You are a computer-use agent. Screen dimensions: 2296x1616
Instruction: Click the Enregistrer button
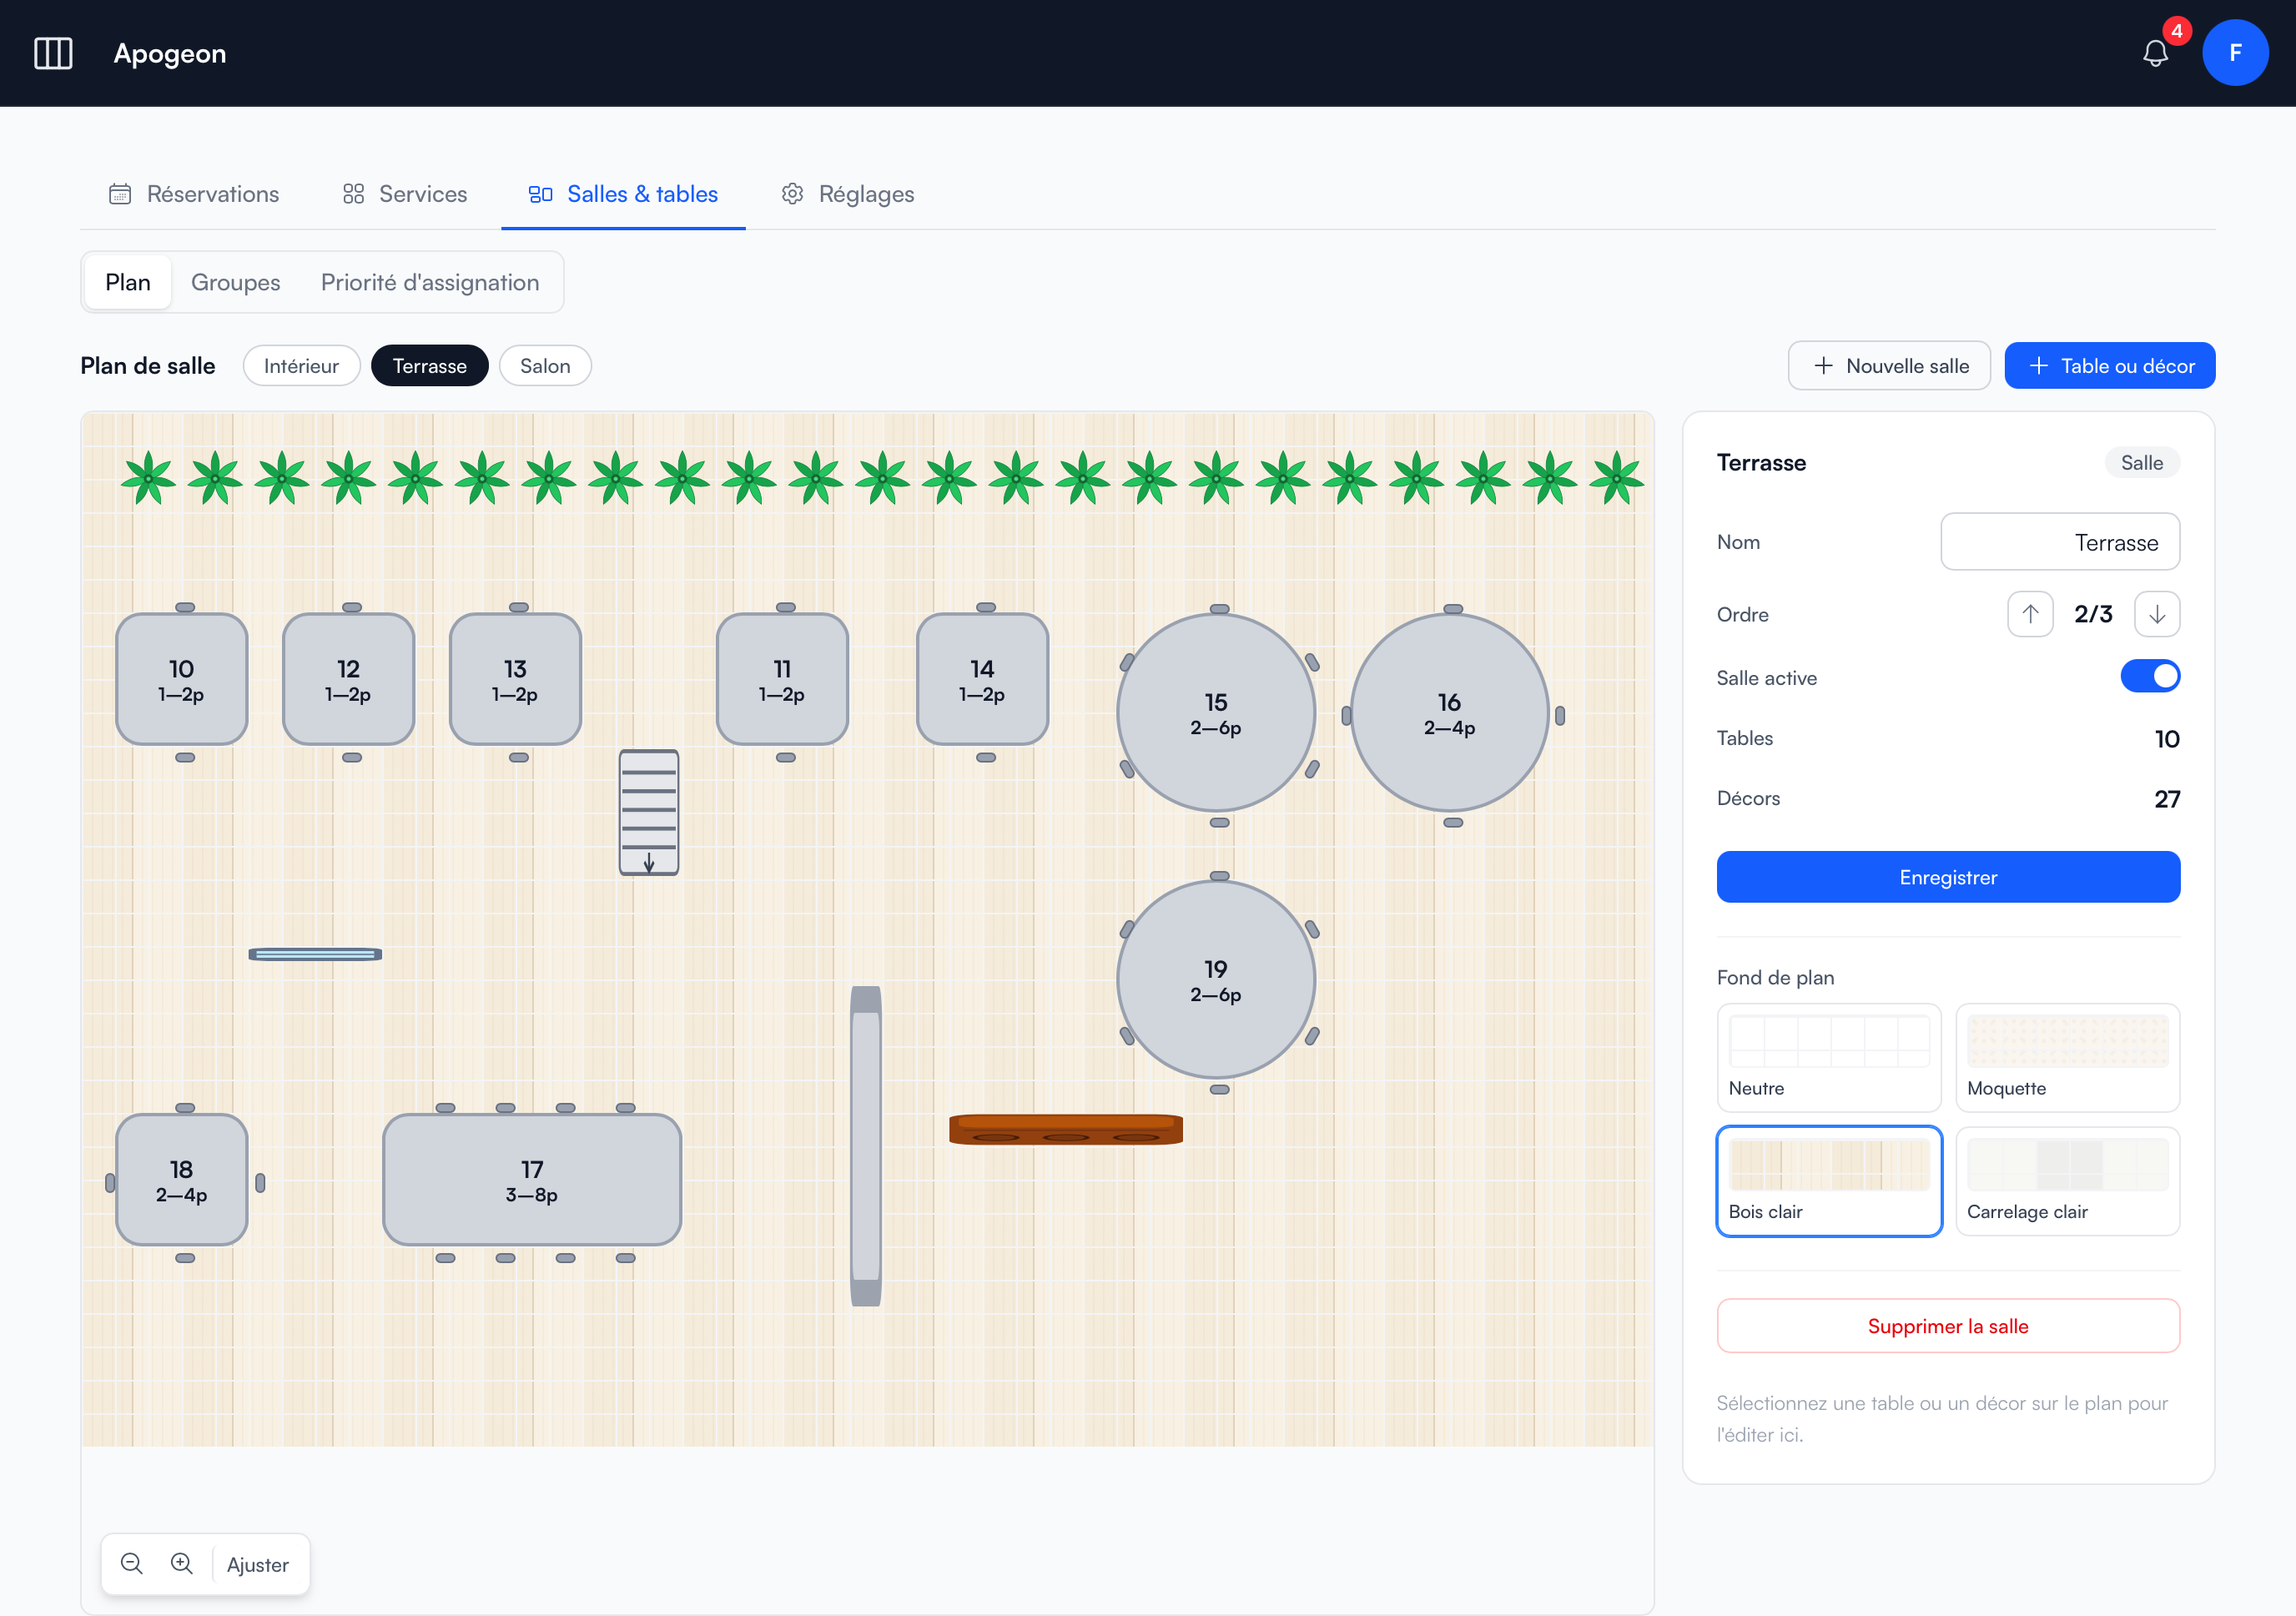point(1948,877)
